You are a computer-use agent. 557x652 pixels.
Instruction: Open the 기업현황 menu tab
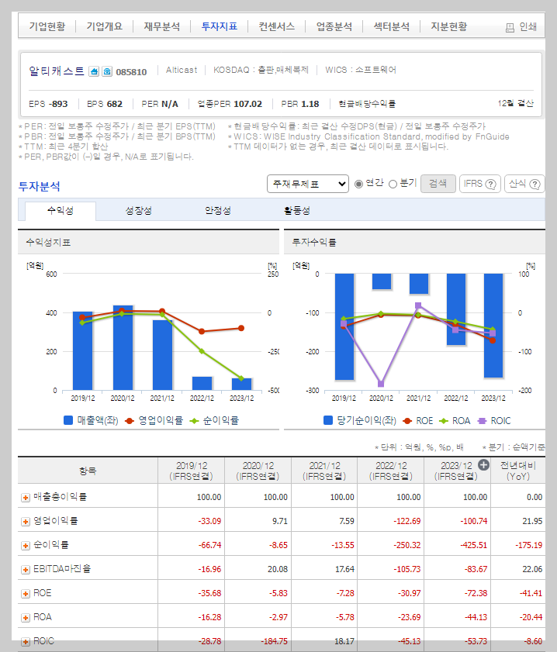pos(47,26)
